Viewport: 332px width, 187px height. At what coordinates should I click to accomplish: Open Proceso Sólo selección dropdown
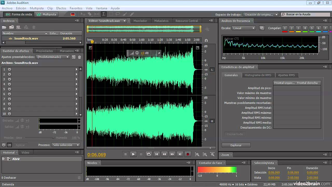(x=66, y=145)
